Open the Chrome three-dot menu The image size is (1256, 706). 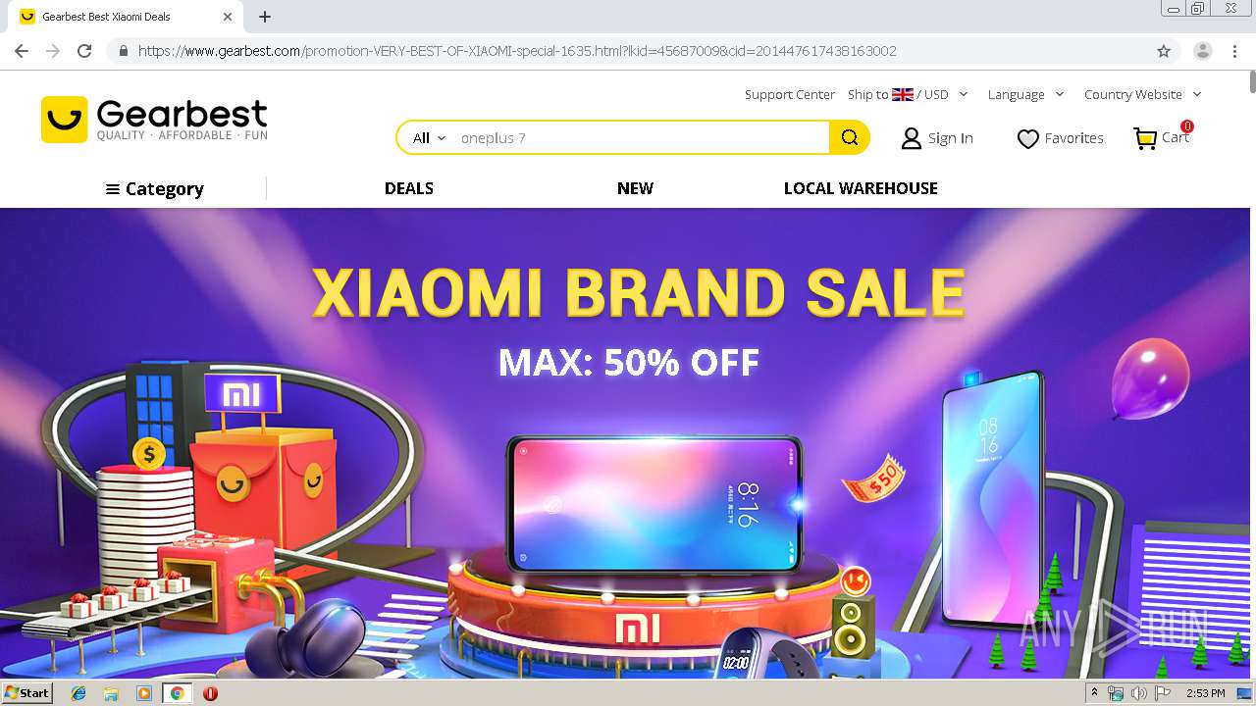(x=1235, y=51)
